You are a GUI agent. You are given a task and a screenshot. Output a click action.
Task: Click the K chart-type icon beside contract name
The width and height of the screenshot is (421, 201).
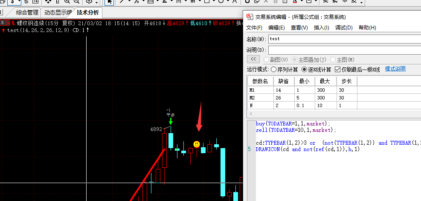[3, 23]
